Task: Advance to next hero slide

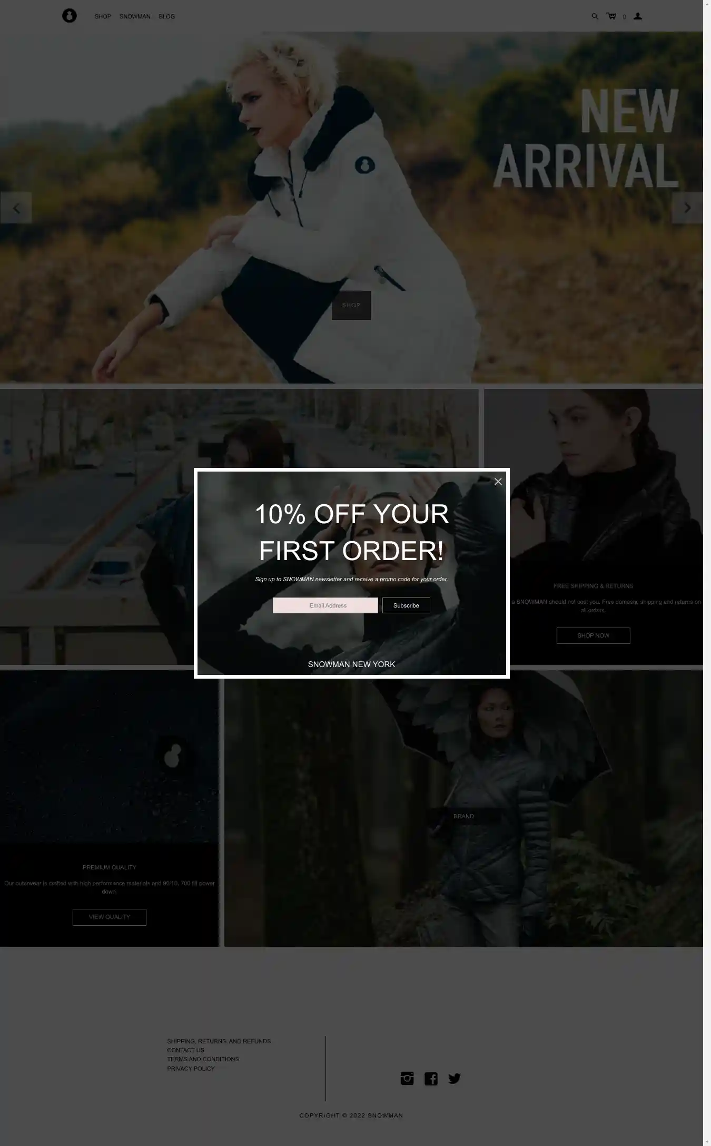Action: pyautogui.click(x=687, y=208)
